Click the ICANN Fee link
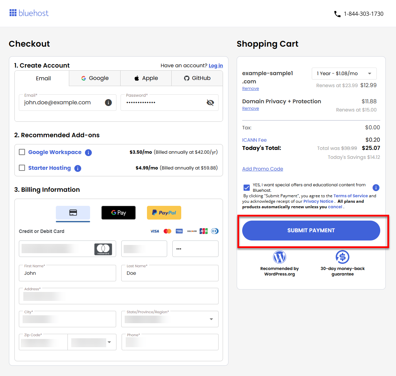The height and width of the screenshot is (376, 396). [x=254, y=140]
